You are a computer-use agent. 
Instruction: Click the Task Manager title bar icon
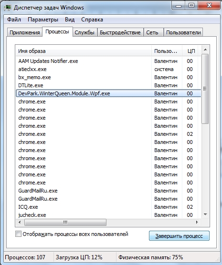click(8, 8)
